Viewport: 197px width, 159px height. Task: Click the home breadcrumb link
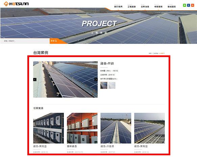pos(150,53)
